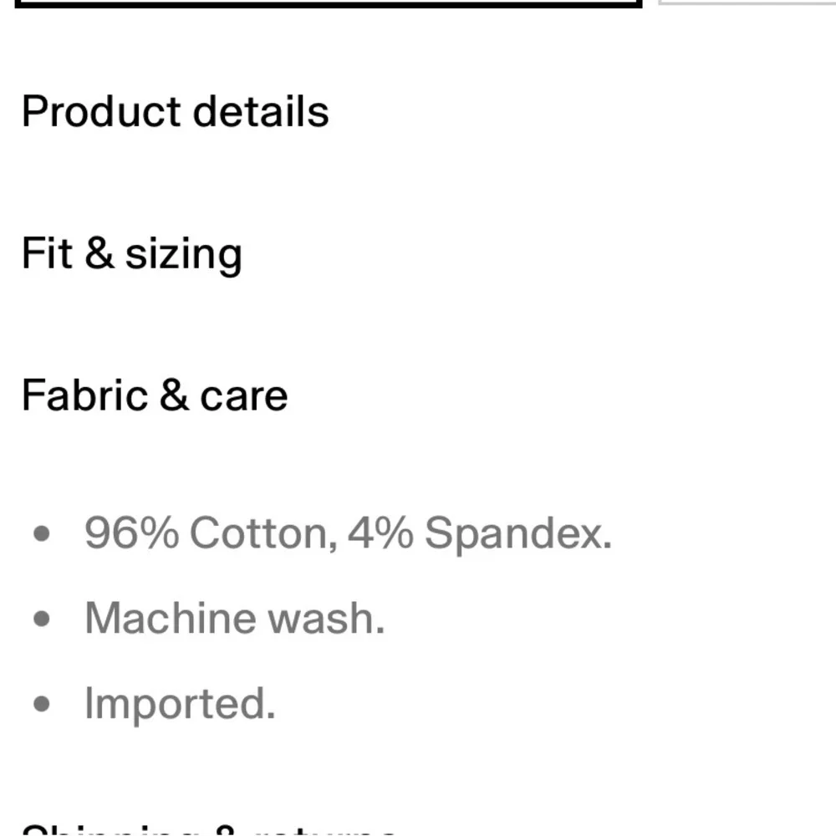This screenshot has width=836, height=836.
Task: Select the 96% Cotton, 4% Spandex line
Action: point(348,533)
